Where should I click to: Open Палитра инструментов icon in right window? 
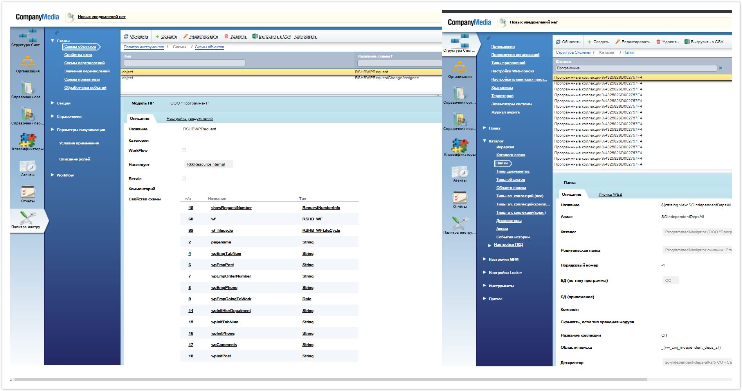point(459,223)
